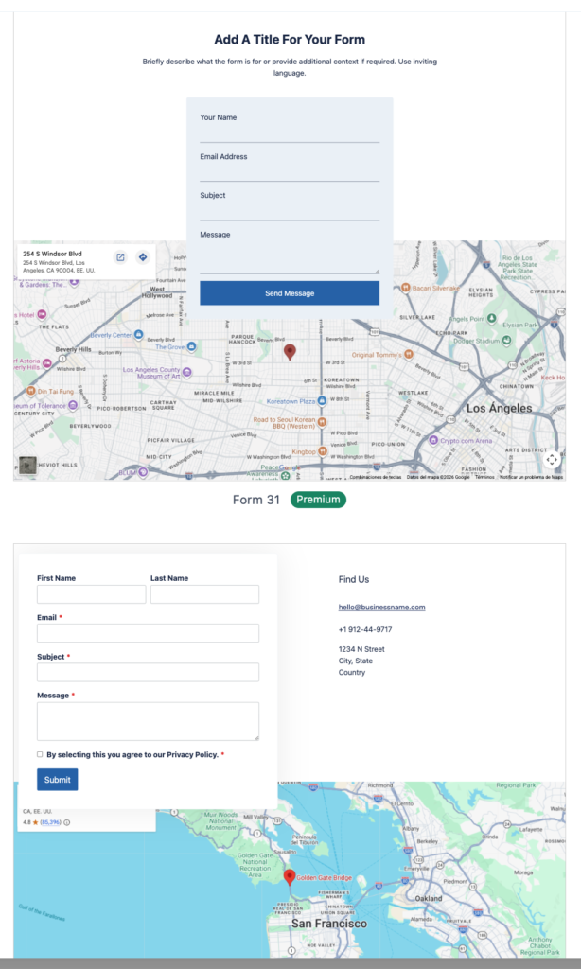Click the satellite layer thumbnail on Los Angeles map
Screen dimensions: 581x969
click(27, 466)
